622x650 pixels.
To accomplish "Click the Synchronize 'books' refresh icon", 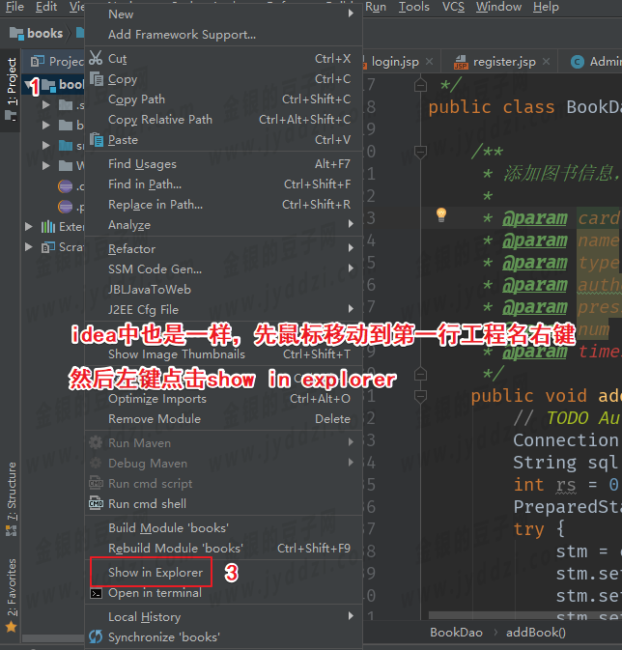I will pyautogui.click(x=96, y=636).
